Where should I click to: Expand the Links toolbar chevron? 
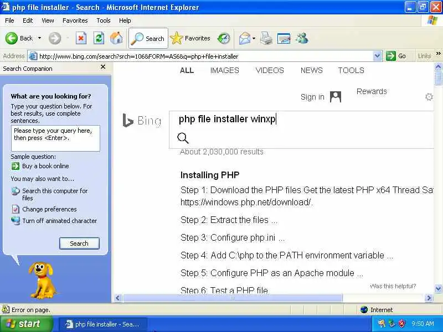(x=438, y=54)
